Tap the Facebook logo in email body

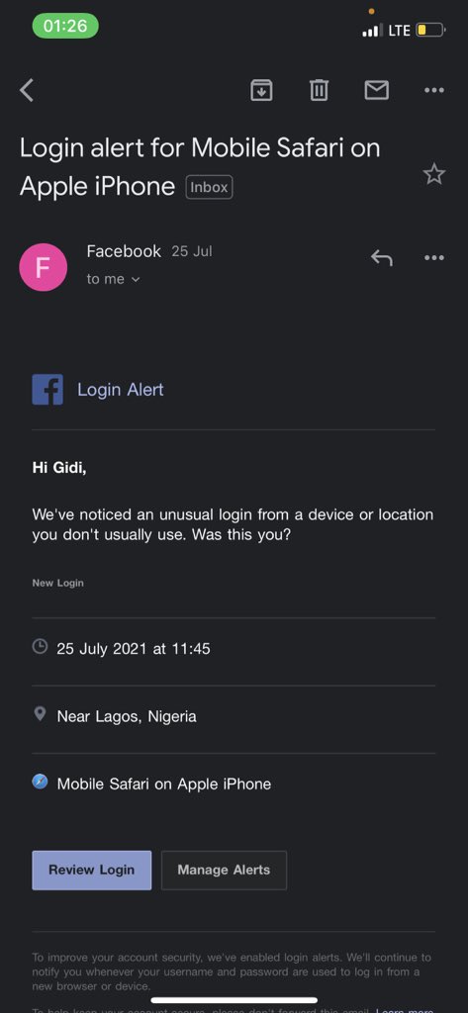(x=47, y=390)
